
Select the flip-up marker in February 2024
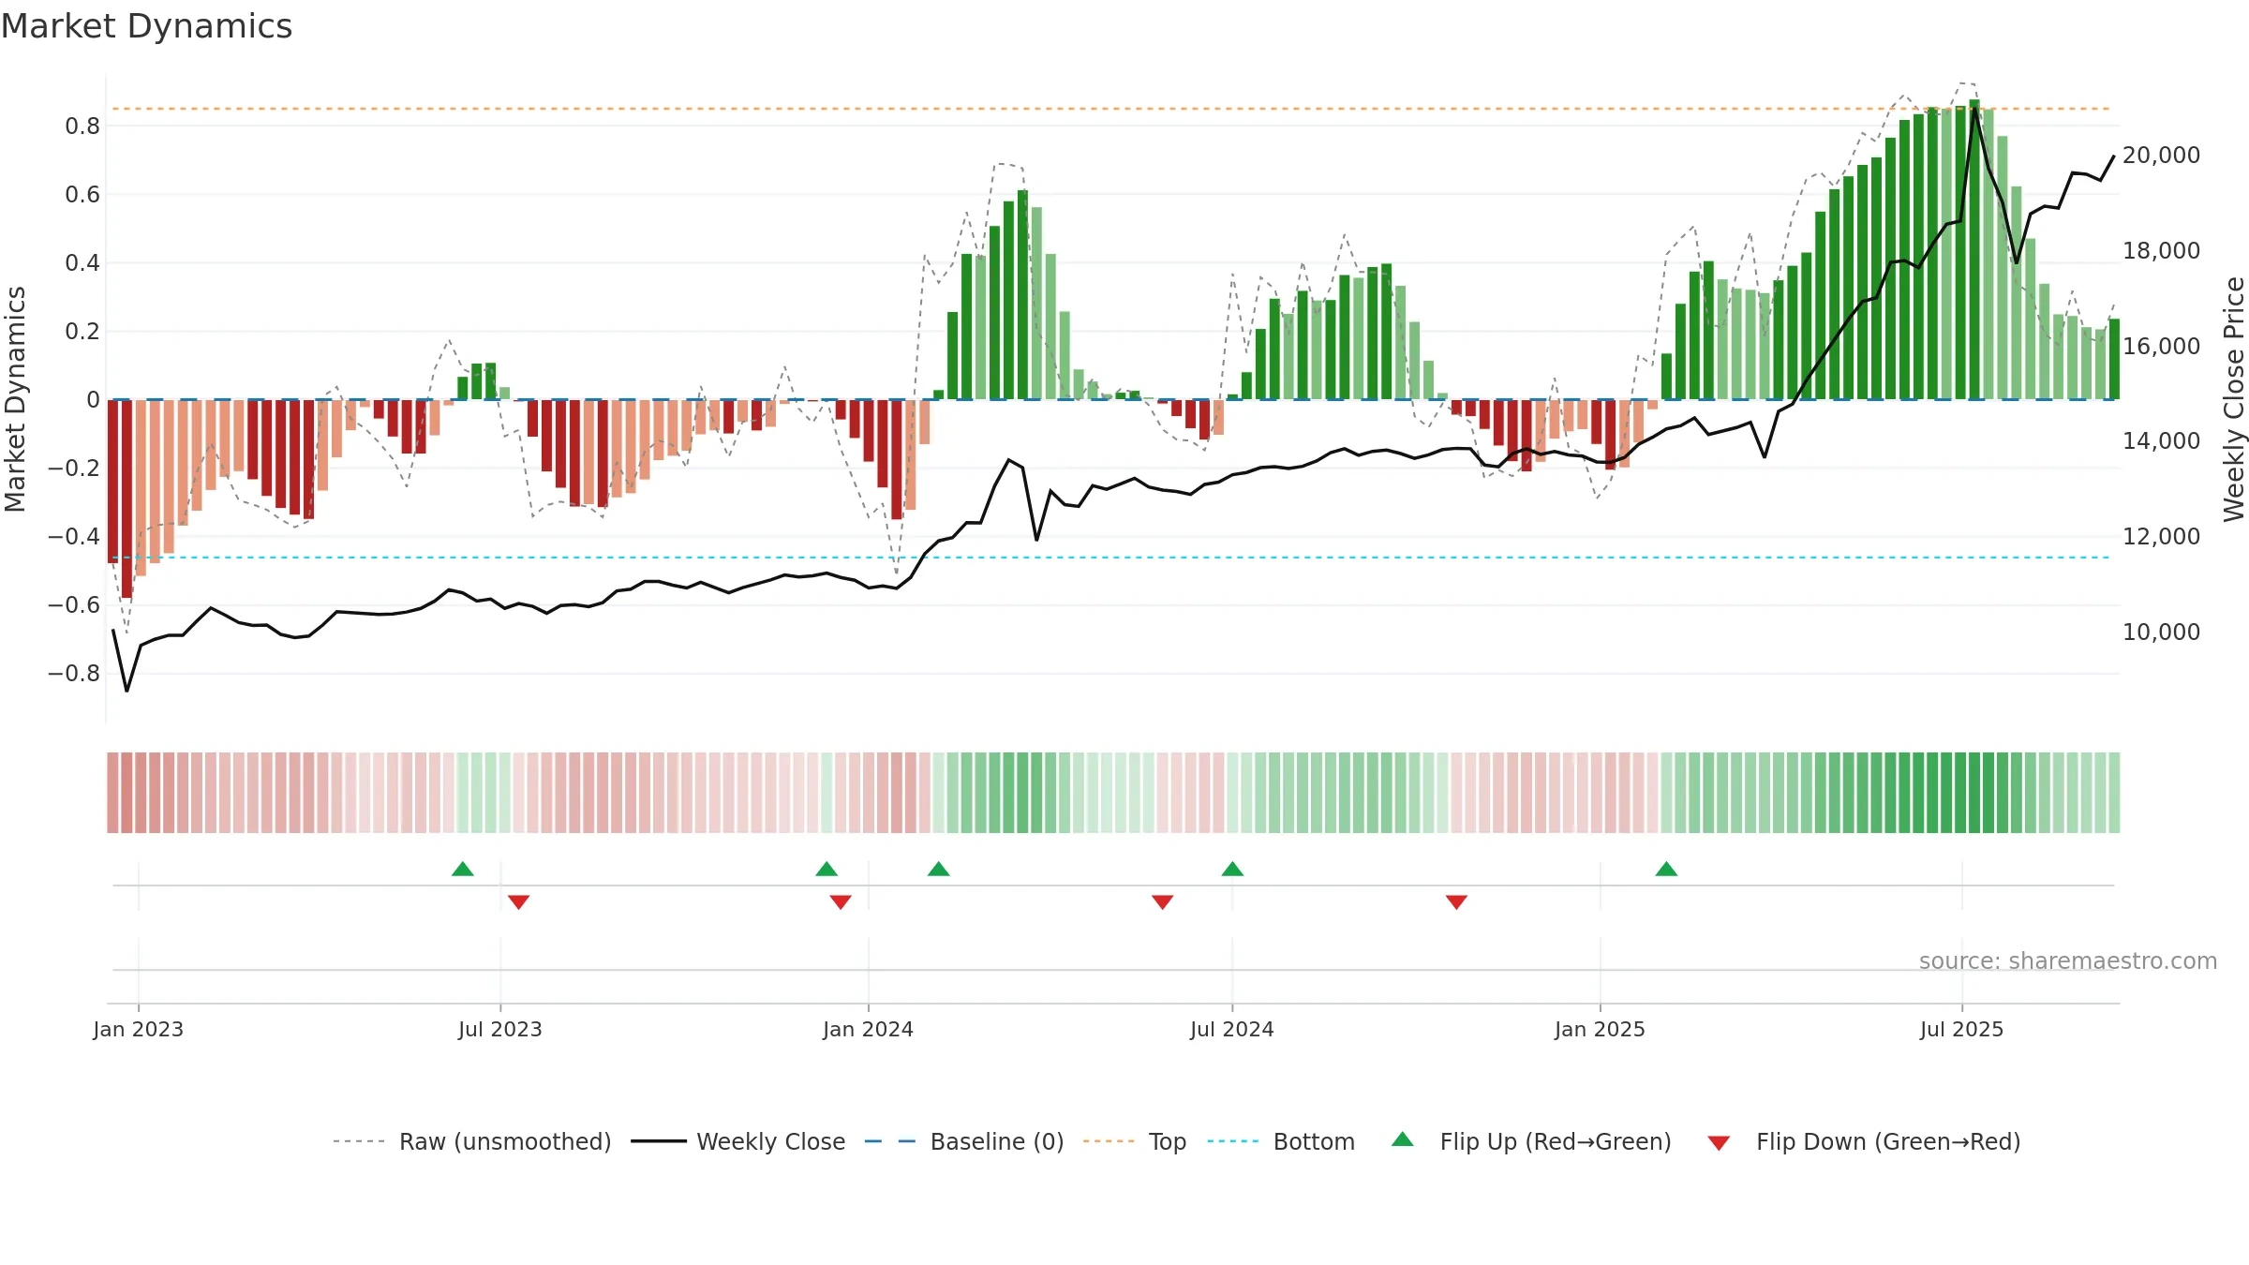(x=939, y=869)
